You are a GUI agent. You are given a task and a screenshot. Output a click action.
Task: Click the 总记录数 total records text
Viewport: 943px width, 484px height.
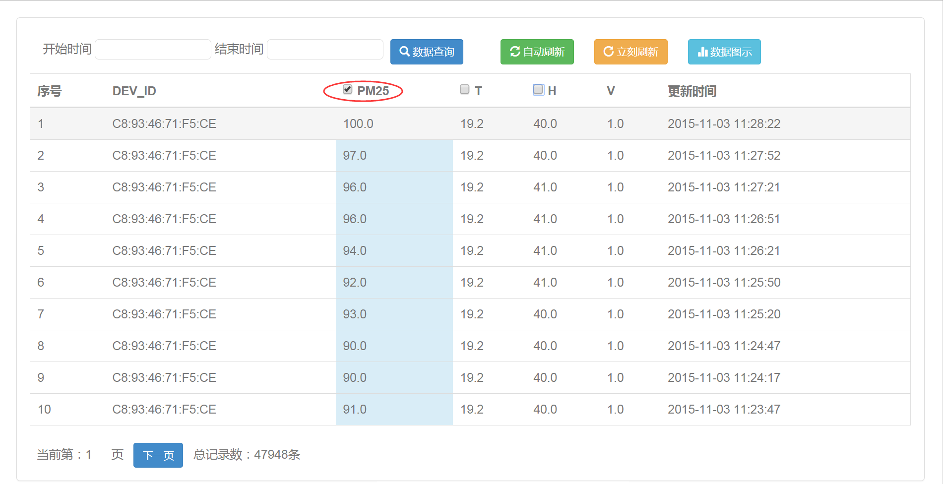click(247, 455)
